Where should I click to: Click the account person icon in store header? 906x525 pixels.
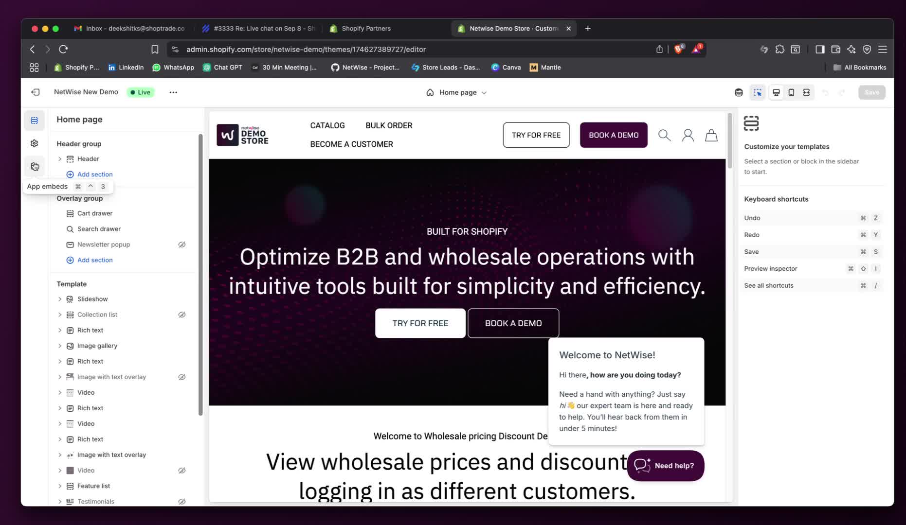[x=688, y=135]
